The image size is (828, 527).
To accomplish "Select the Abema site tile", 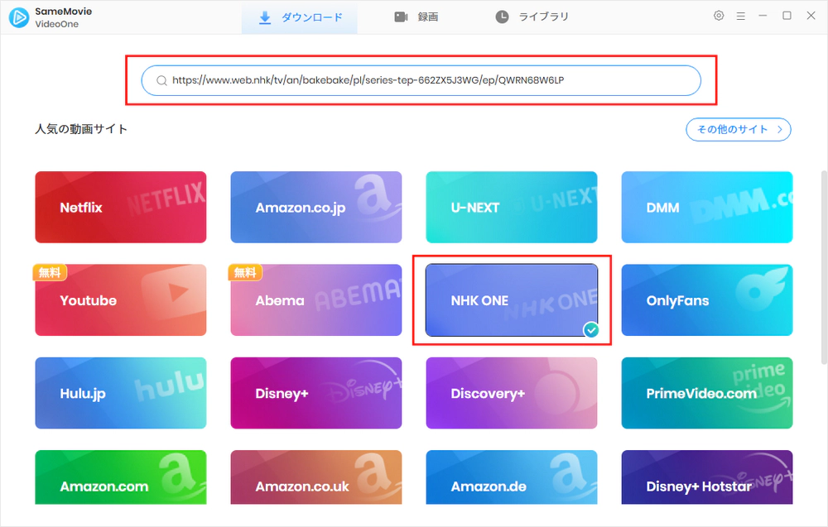I will pos(315,300).
